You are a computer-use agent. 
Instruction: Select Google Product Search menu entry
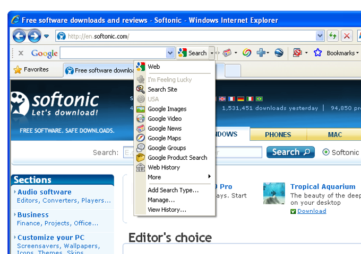175,158
